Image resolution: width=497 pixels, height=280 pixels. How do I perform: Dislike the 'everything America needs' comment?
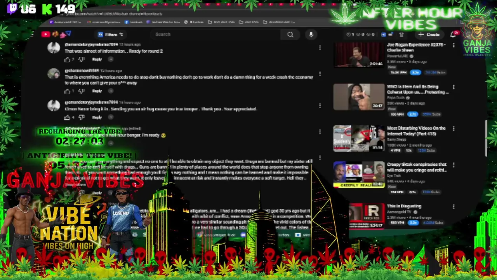(81, 91)
